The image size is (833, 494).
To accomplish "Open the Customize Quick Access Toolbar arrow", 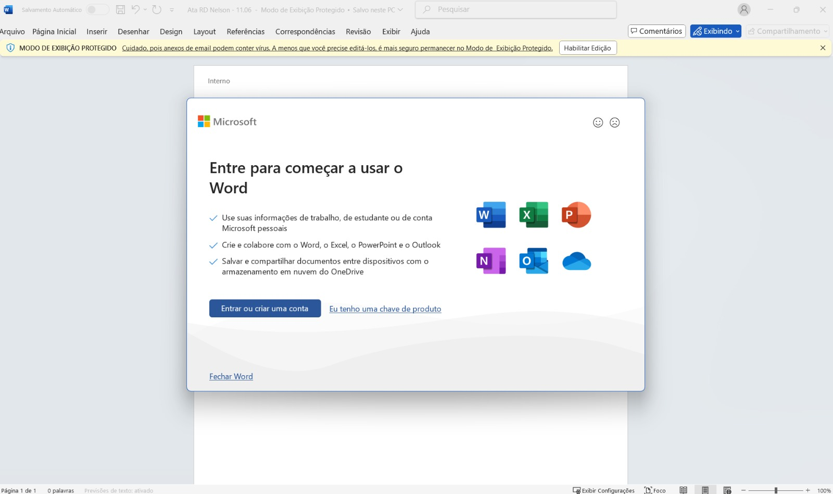I will (172, 10).
